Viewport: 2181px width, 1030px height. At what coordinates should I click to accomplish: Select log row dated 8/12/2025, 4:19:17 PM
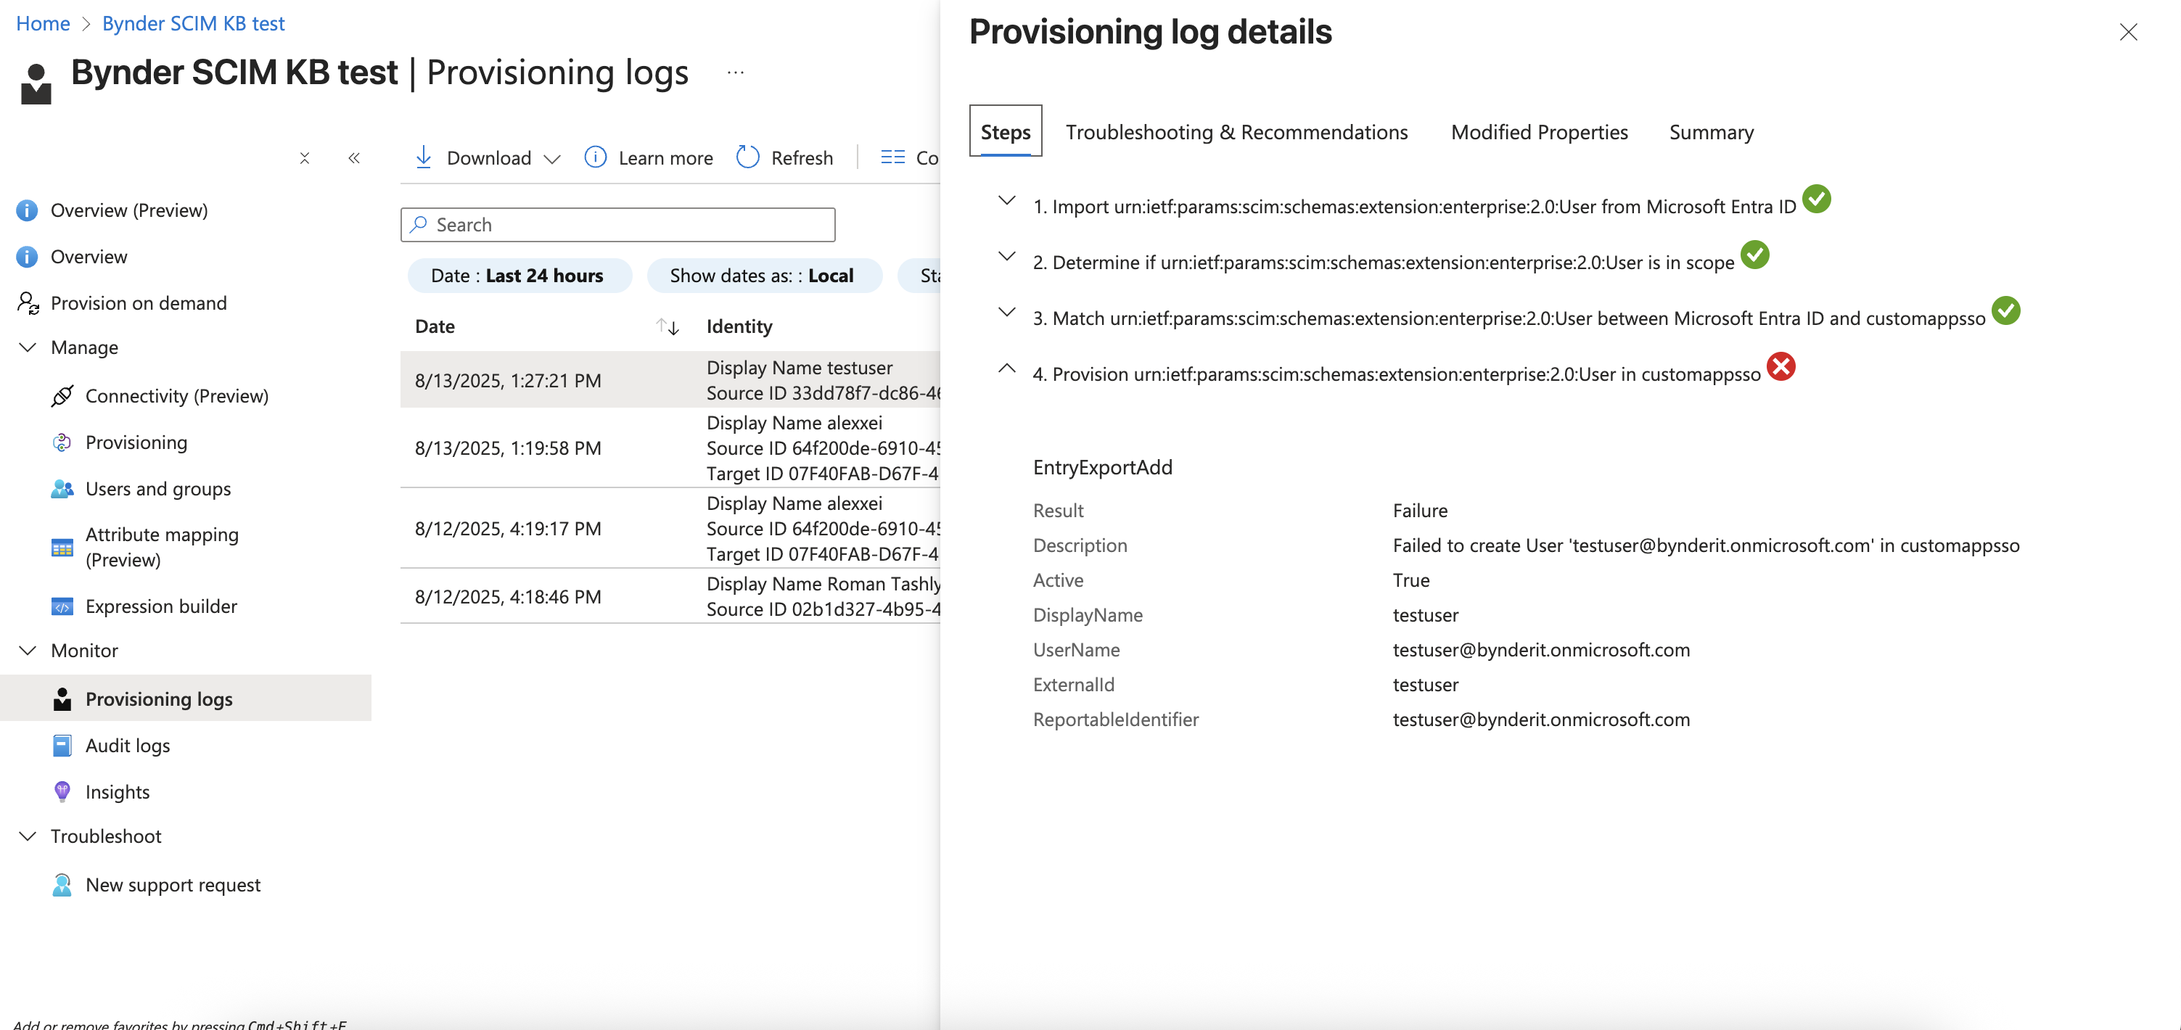point(670,529)
